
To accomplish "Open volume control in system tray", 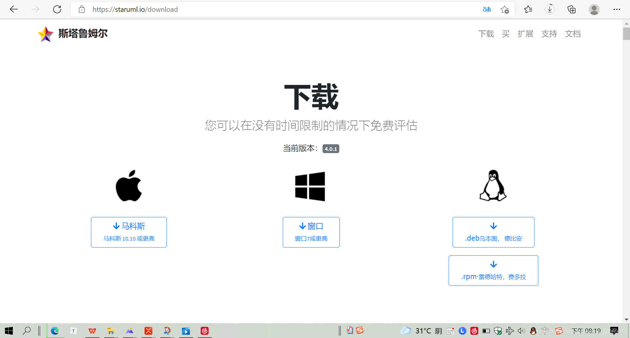I will click(x=521, y=331).
